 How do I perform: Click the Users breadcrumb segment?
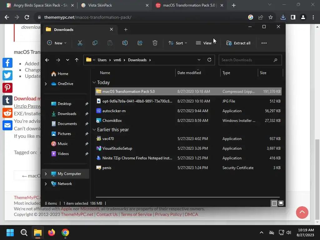[x=102, y=60]
